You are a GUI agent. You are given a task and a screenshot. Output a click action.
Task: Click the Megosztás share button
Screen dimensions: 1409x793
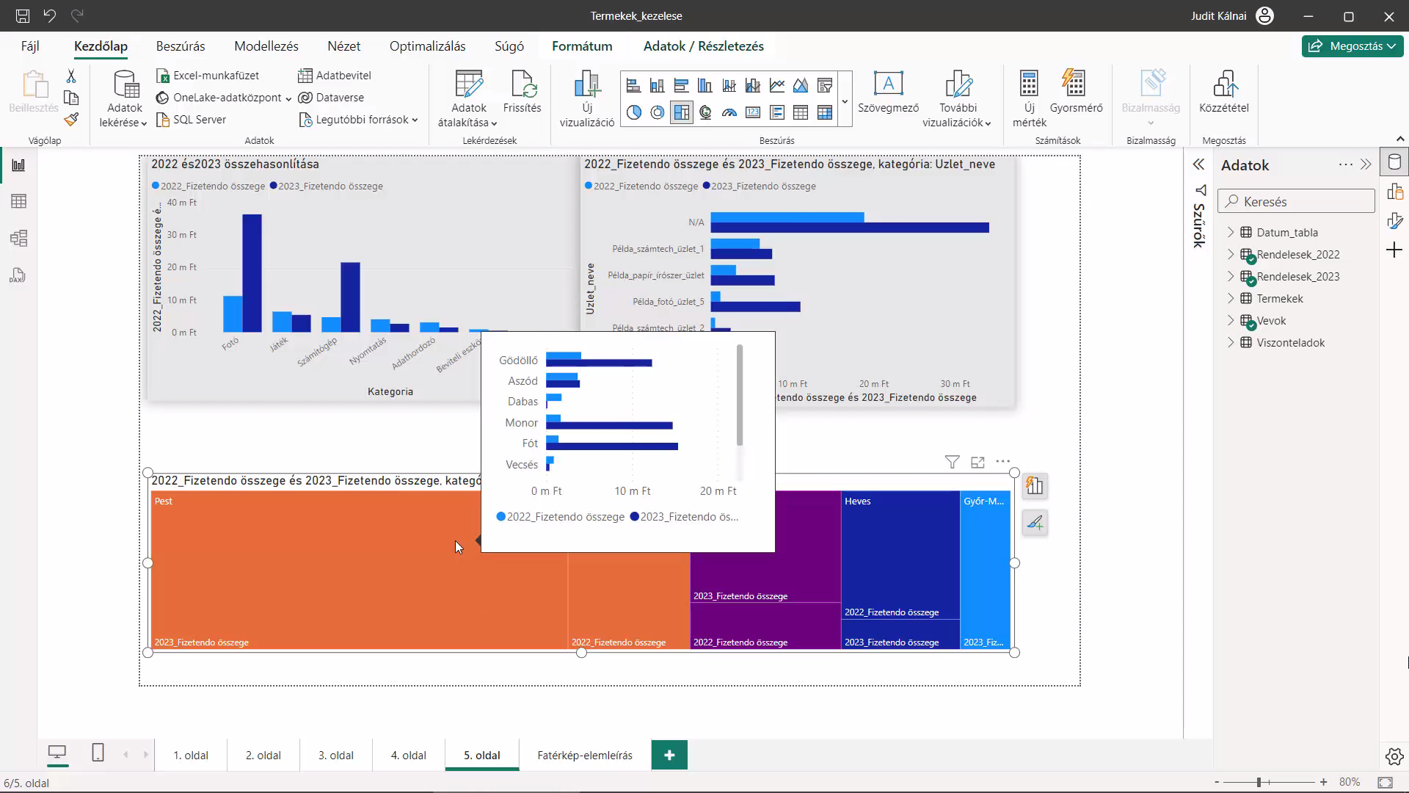click(1352, 46)
